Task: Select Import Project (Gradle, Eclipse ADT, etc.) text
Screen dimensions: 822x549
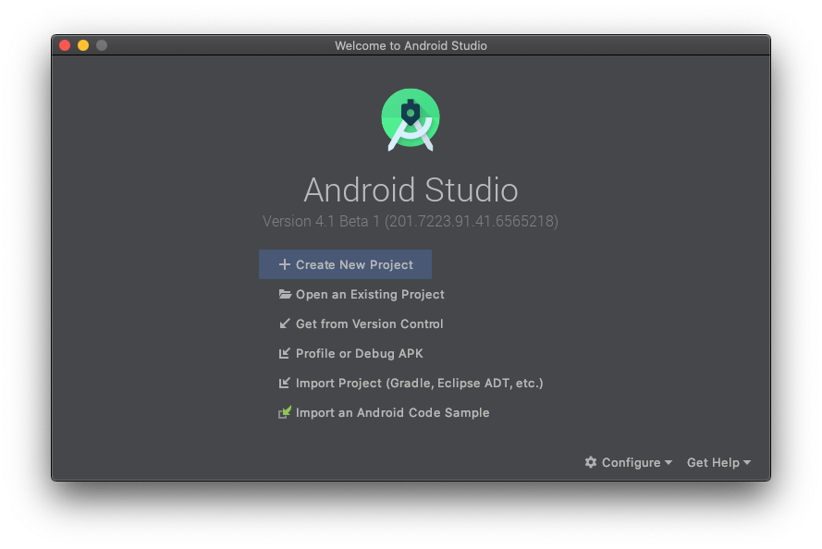Action: point(419,383)
